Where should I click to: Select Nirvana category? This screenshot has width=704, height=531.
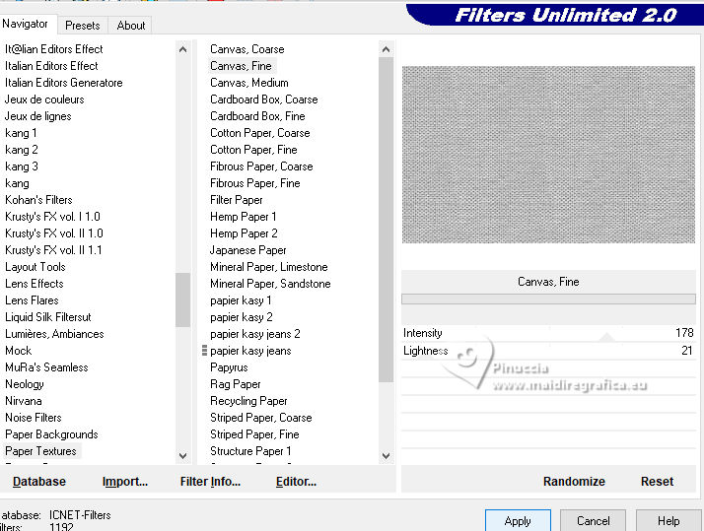click(x=24, y=401)
